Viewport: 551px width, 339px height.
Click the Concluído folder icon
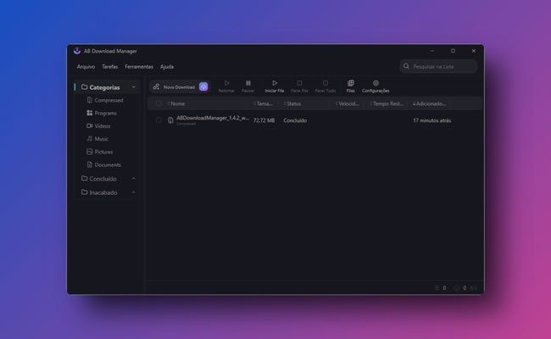click(x=84, y=179)
